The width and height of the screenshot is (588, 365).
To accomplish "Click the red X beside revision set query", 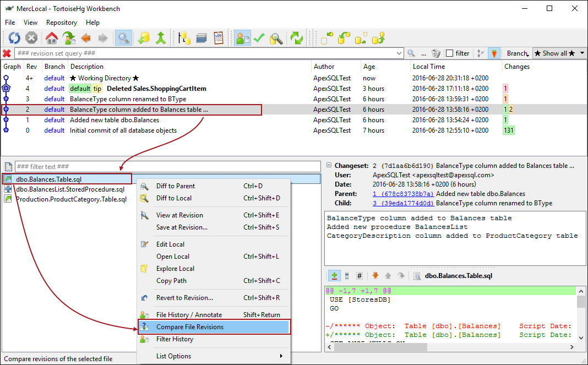I will [7, 53].
